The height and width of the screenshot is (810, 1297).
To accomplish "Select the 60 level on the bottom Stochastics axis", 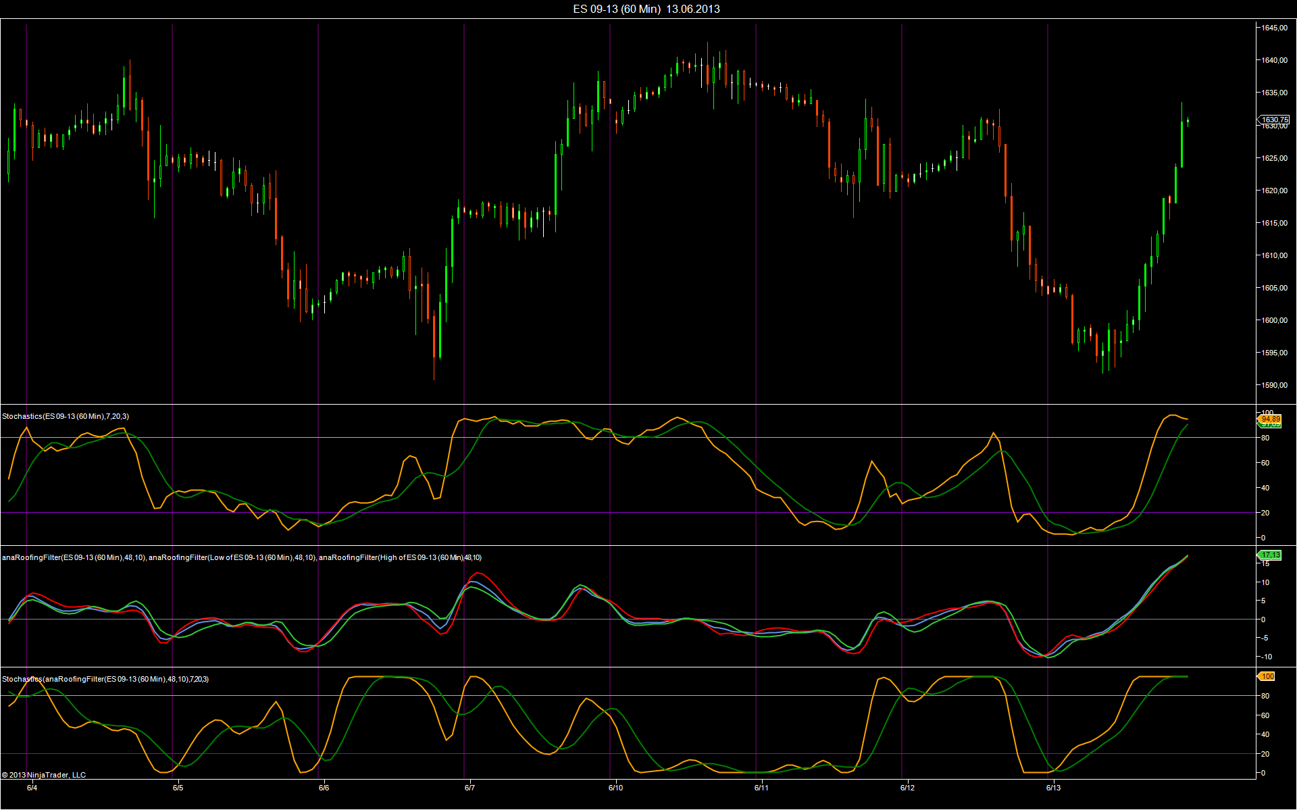I will [x=1265, y=715].
